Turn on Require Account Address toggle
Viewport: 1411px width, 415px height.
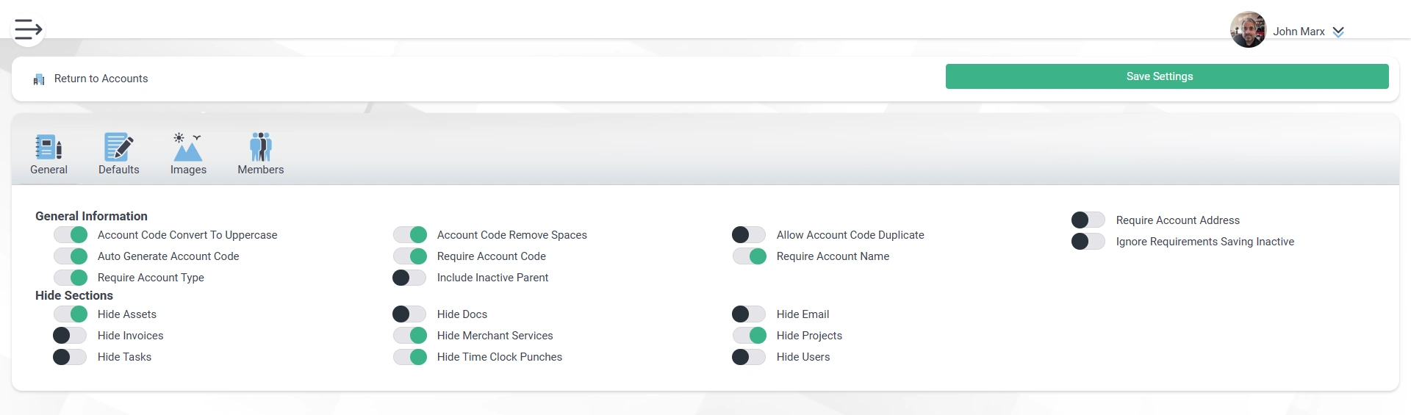pyautogui.click(x=1088, y=220)
